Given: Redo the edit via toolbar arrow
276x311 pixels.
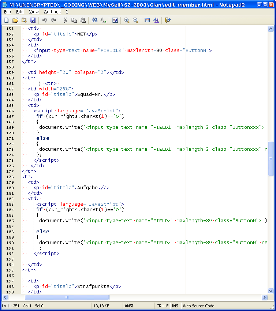Looking at the screenshot, I should pyautogui.click(x=53, y=20).
